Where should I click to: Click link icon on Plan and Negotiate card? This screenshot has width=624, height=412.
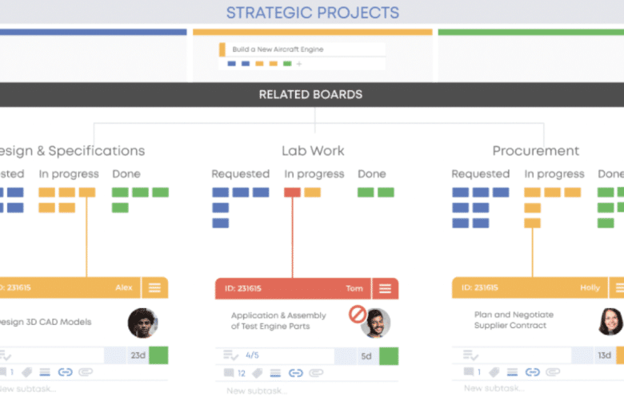point(533,373)
